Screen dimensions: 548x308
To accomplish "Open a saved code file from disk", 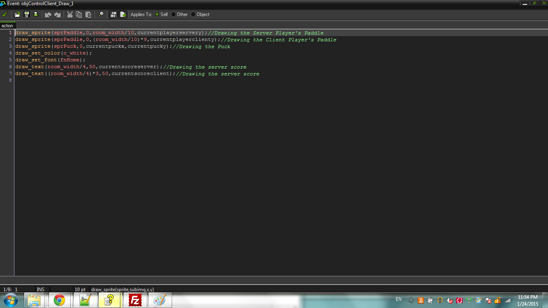I will point(17,14).
